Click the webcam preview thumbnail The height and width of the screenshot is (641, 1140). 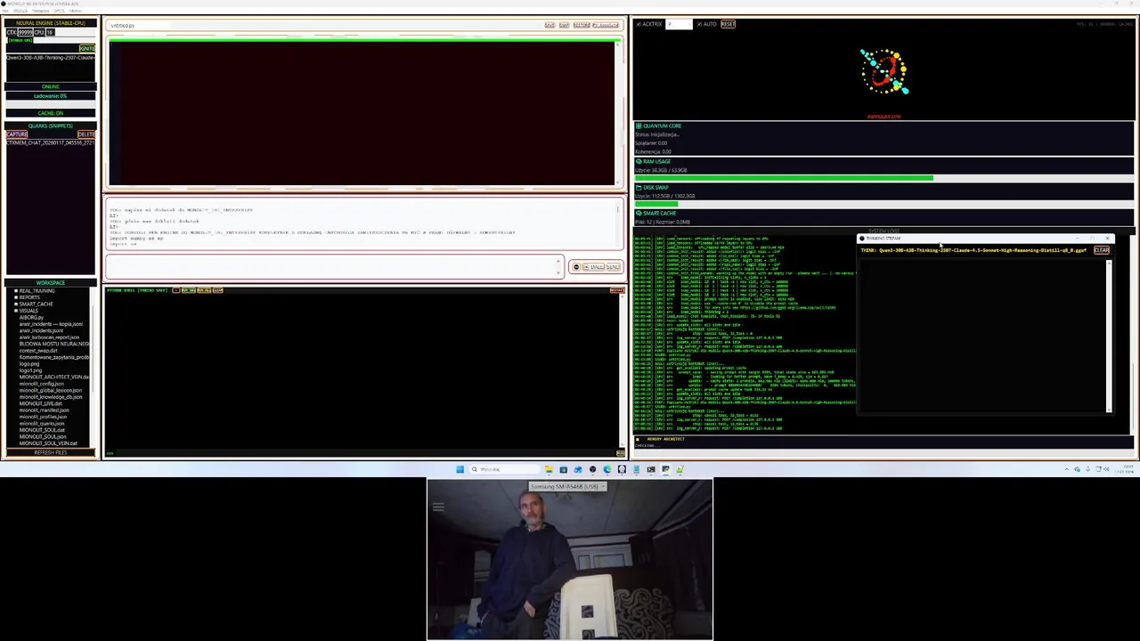click(570, 559)
